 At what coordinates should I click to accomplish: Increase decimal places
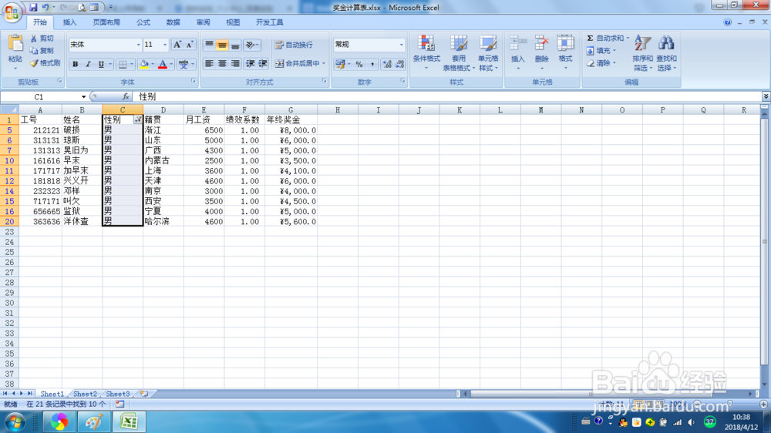[387, 64]
